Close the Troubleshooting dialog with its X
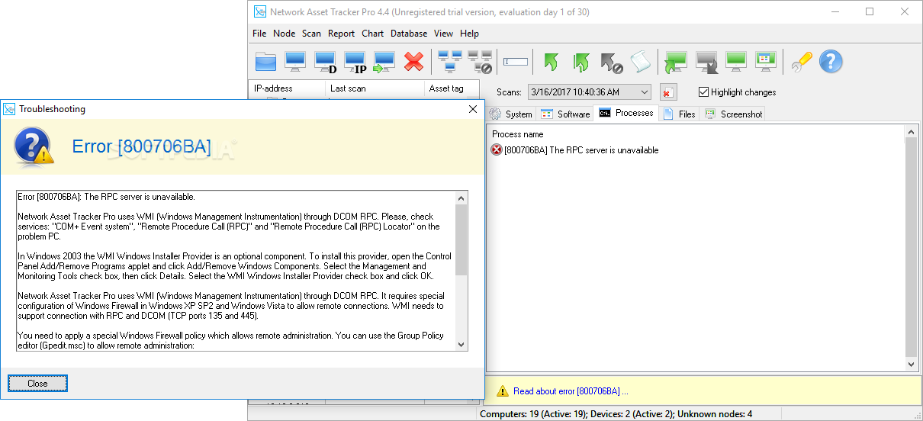923x421 pixels. point(472,109)
